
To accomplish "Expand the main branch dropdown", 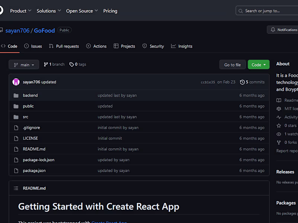I will pyautogui.click(x=24, y=65).
